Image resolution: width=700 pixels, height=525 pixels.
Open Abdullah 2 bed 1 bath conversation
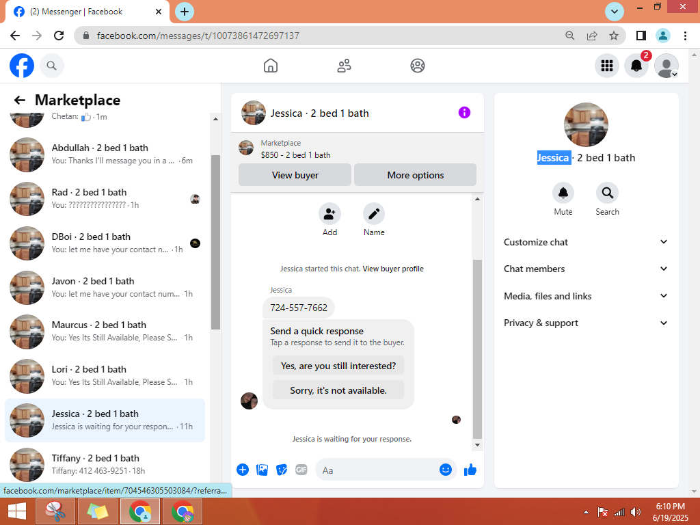tap(105, 154)
